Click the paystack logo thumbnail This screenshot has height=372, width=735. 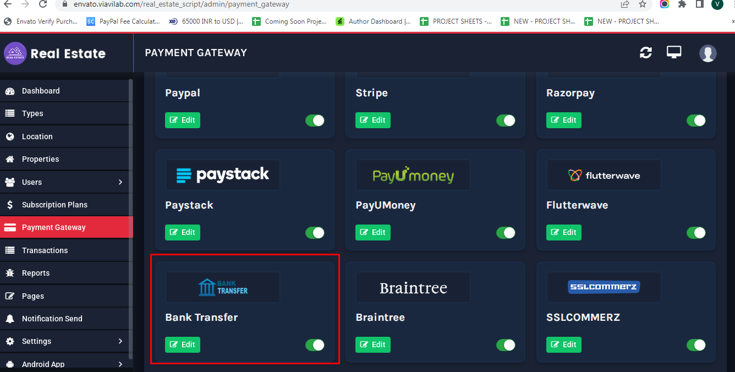[x=223, y=175]
